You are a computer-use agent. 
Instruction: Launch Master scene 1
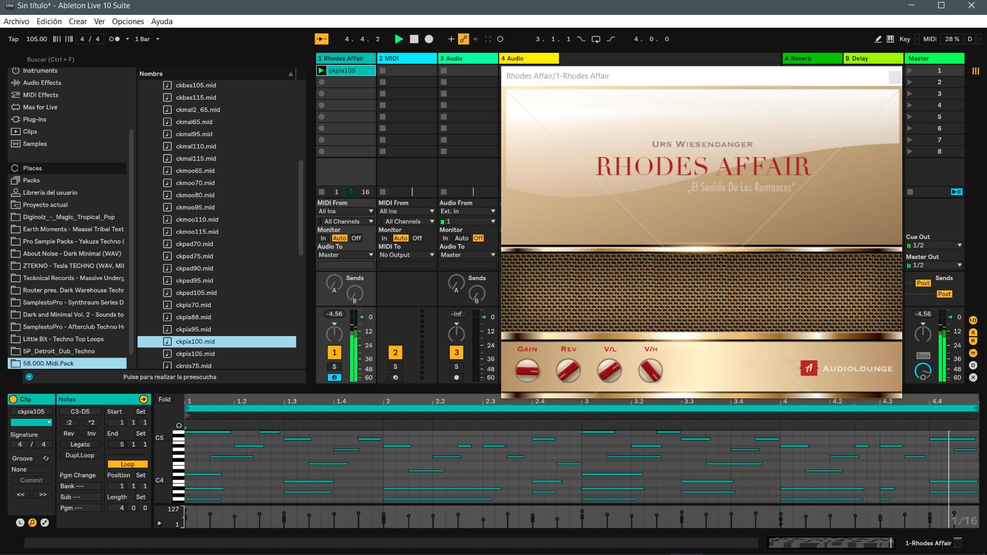(x=910, y=70)
